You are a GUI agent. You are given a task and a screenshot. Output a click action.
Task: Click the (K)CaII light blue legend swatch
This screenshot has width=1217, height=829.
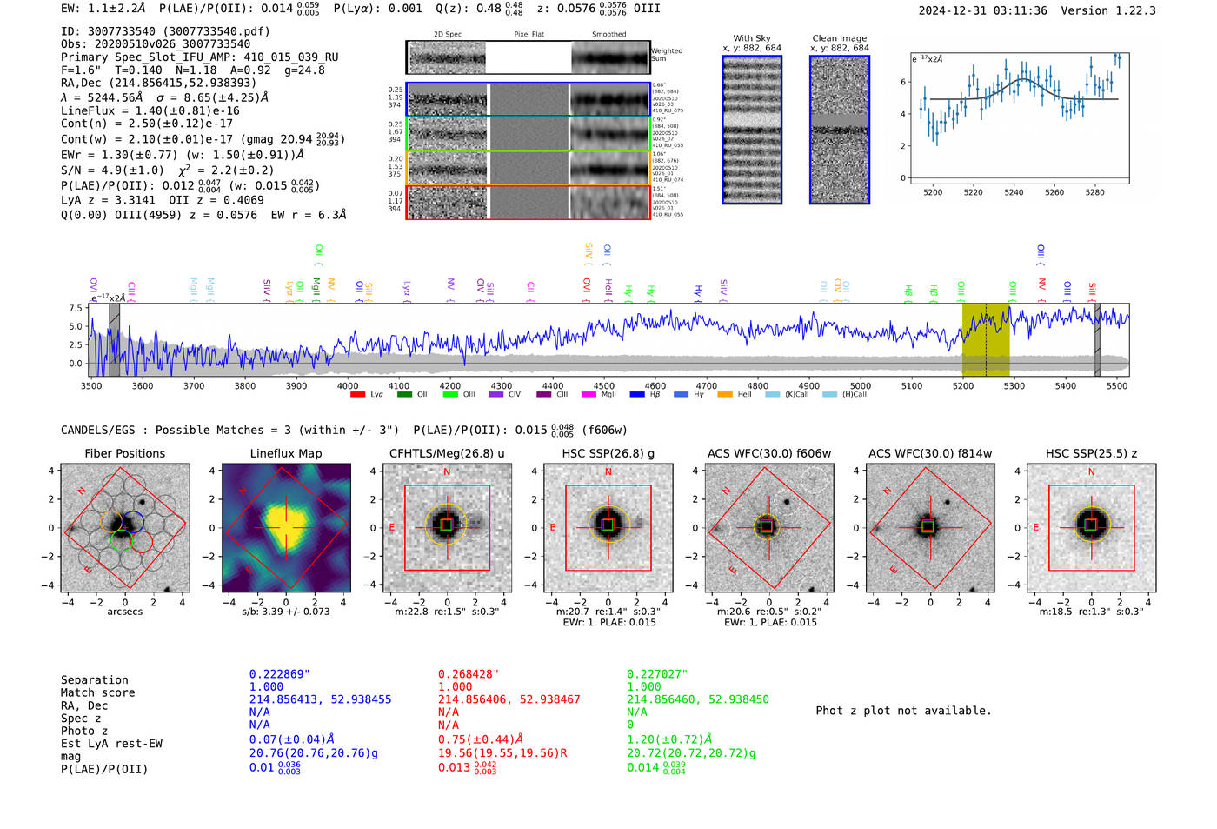[x=772, y=395]
